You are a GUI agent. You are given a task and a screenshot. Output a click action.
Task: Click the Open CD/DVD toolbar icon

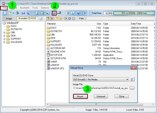18,13
